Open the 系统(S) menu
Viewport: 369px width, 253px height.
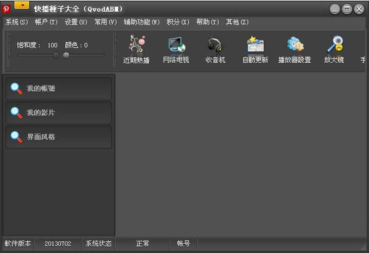click(x=17, y=22)
